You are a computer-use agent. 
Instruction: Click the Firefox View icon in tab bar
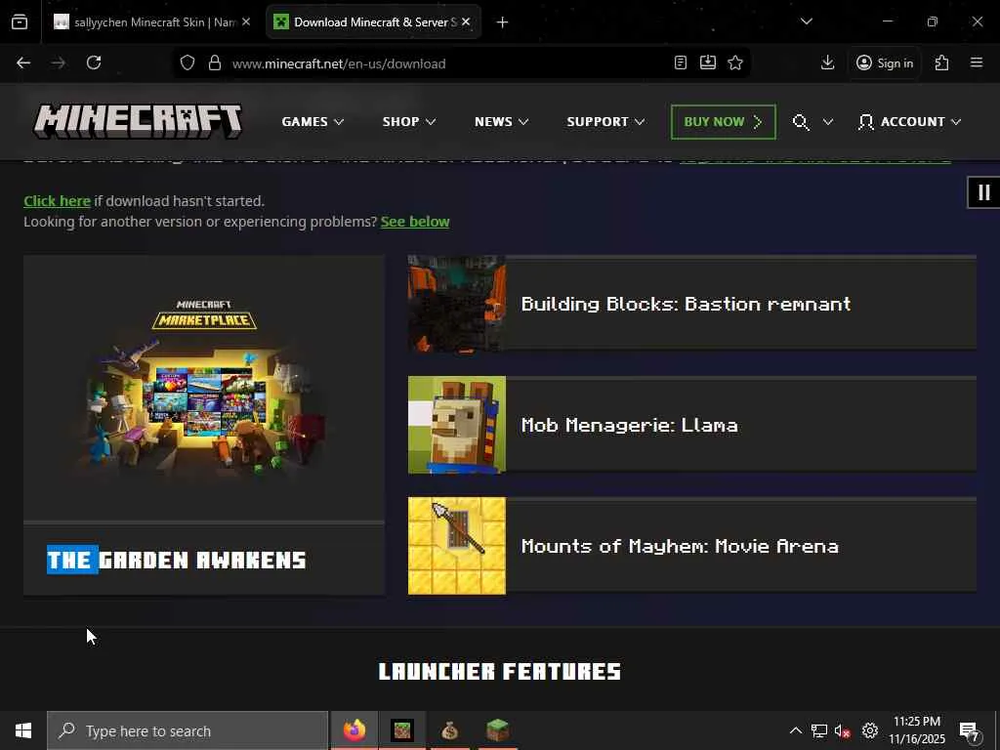click(x=20, y=22)
